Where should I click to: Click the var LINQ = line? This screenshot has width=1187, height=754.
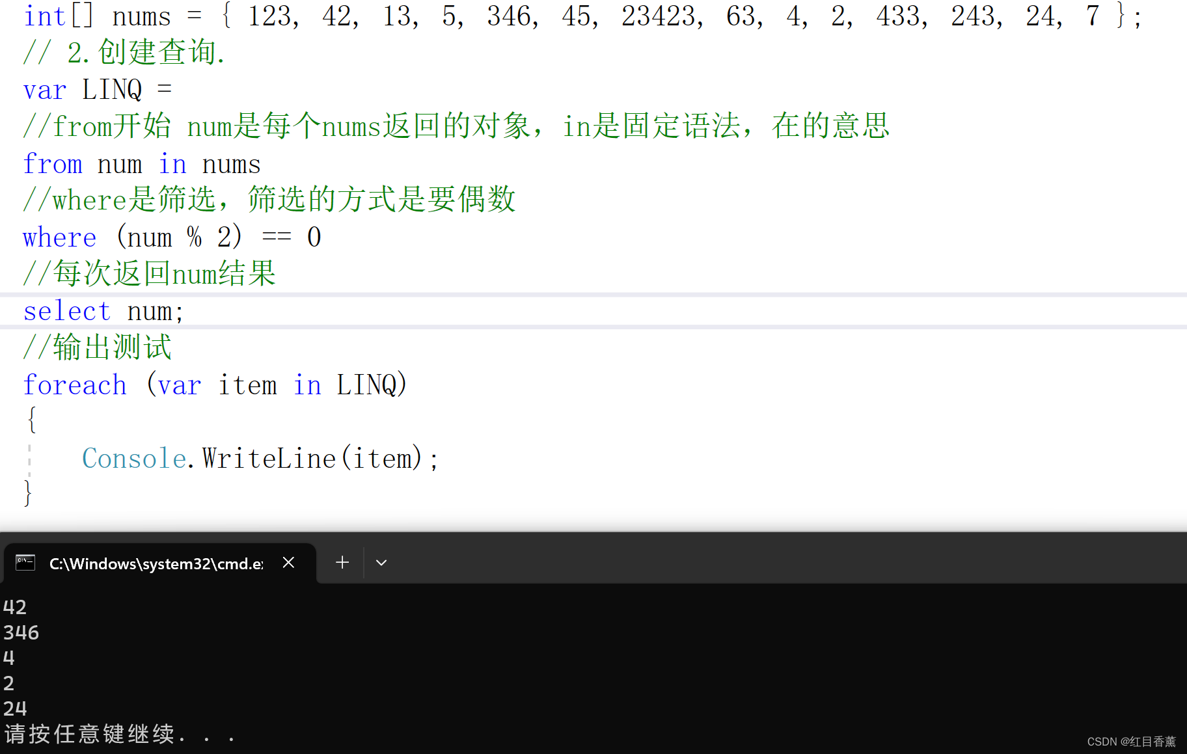click(x=96, y=89)
